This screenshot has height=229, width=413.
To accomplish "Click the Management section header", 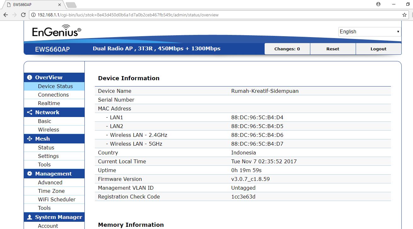I will click(x=54, y=174).
